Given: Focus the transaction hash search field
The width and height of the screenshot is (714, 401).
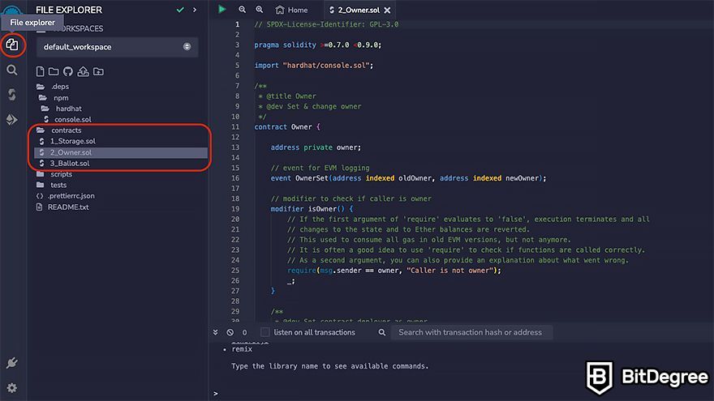Looking at the screenshot, I should tap(471, 332).
